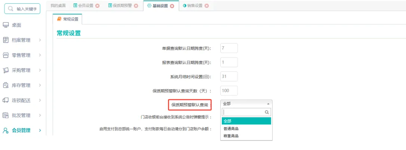406x150 pixels.
Task: Choose 称重商品 in the dropdown list
Action: [x=246, y=136]
